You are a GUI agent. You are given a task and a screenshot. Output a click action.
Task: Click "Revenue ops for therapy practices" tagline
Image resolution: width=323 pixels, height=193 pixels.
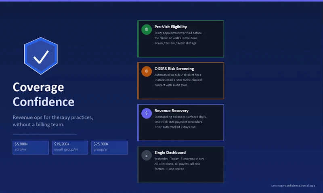pos(53,117)
